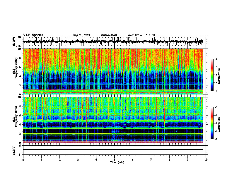Click the "2" kHz tick on ch.2 spectrogram
The image size is (232, 179).
click(x=20, y=134)
